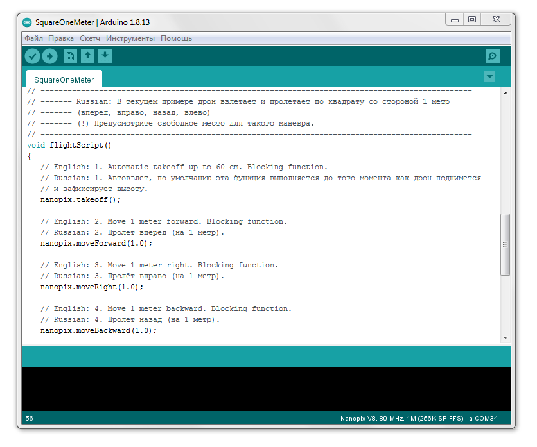Click the black console output area

[x=266, y=389]
